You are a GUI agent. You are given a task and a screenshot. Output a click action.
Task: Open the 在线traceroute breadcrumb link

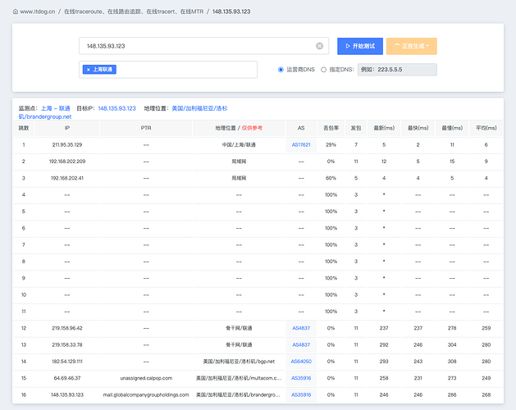pos(134,11)
